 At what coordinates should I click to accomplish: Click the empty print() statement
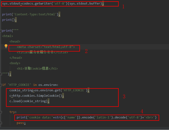(x=10, y=20)
